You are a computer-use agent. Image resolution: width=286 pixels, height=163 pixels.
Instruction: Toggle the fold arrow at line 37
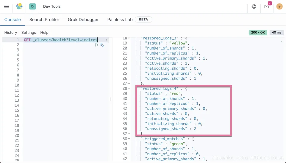tap(129, 134)
